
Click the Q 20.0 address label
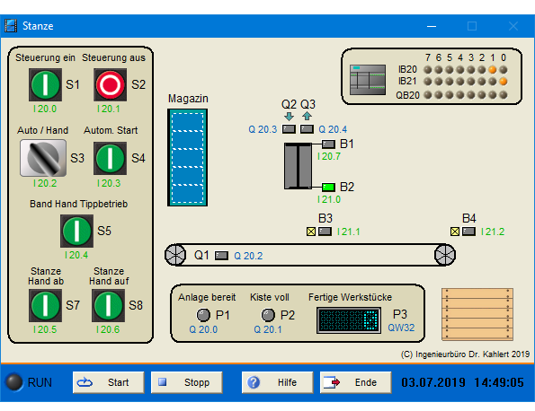coord(203,329)
